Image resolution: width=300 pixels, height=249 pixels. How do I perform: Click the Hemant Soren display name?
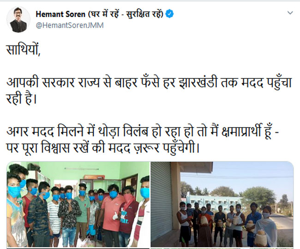[x=60, y=14]
